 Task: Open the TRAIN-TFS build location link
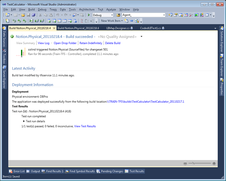(x=145, y=102)
